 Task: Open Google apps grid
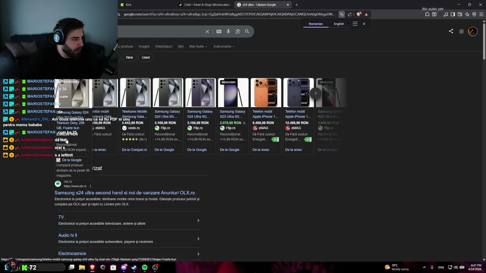coord(461,31)
